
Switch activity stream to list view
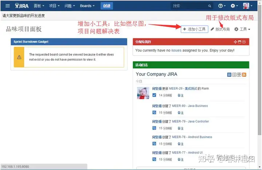point(234,75)
